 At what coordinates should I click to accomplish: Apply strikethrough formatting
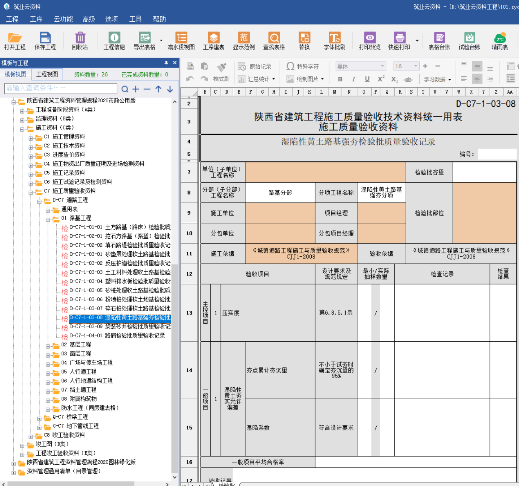point(408,80)
